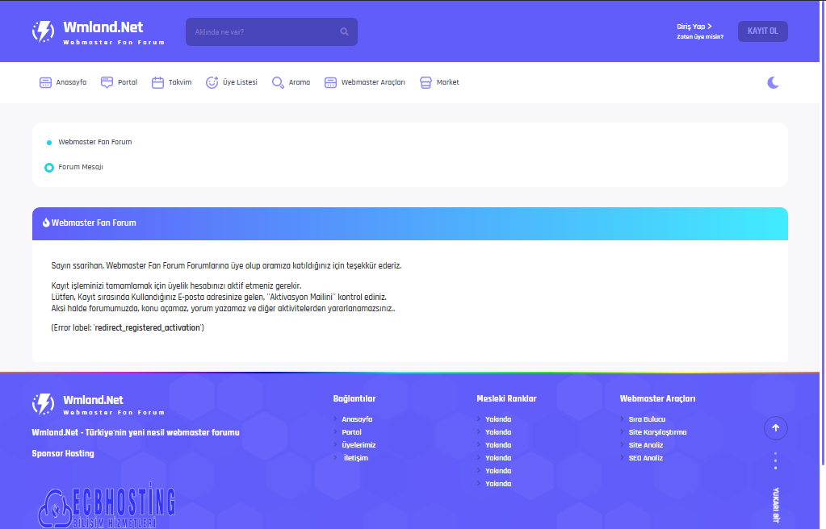Click the chevron before footer Anasayfa
The width and height of the screenshot is (826, 529).
[x=335, y=419]
